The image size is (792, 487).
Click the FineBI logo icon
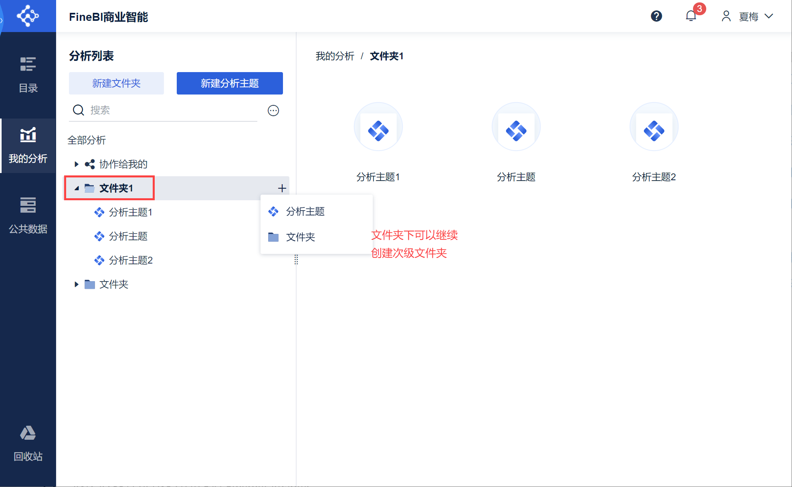pyautogui.click(x=28, y=16)
